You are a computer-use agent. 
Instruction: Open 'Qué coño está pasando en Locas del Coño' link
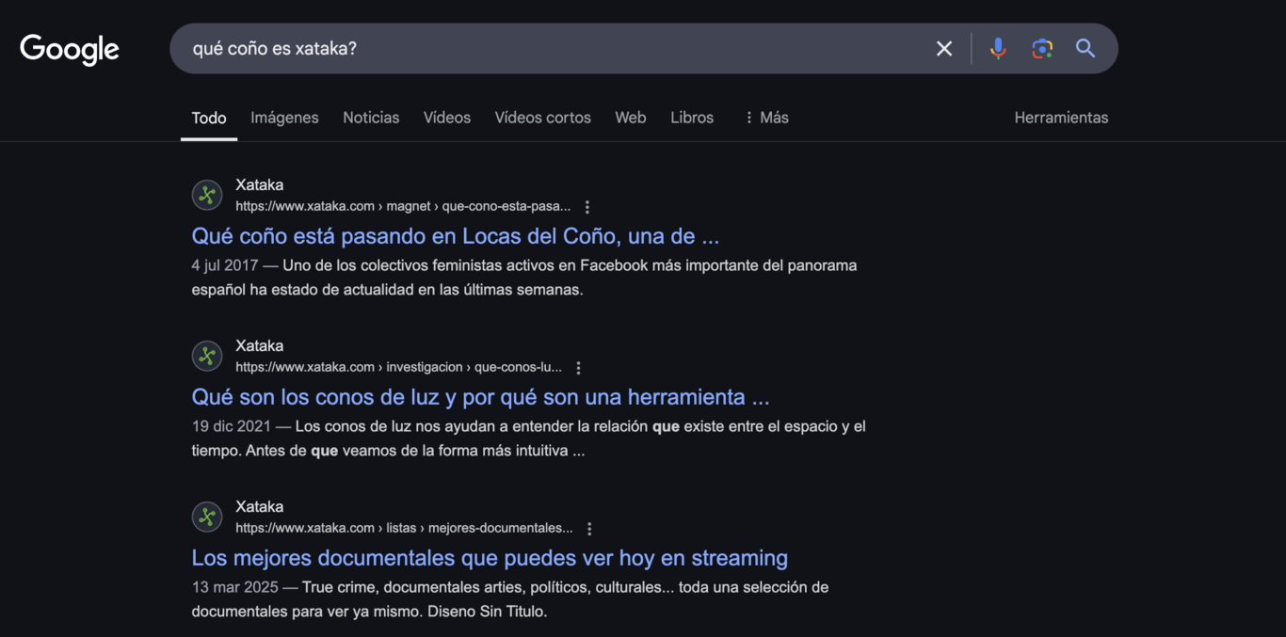pos(455,236)
